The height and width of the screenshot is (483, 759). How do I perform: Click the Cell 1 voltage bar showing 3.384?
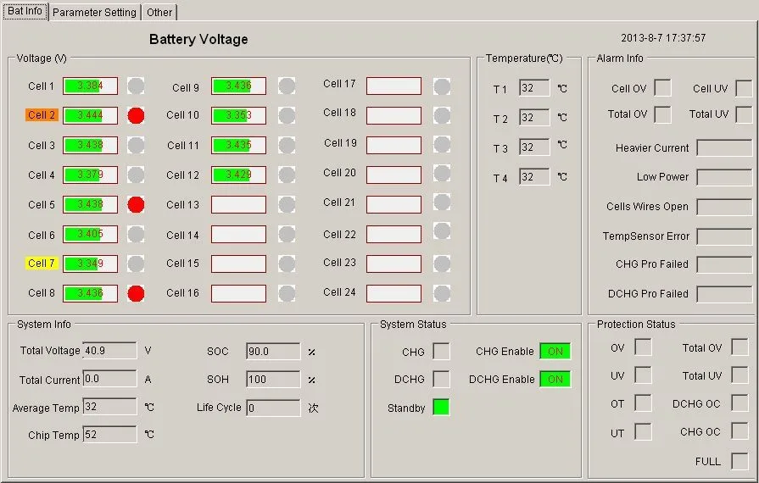(x=90, y=86)
